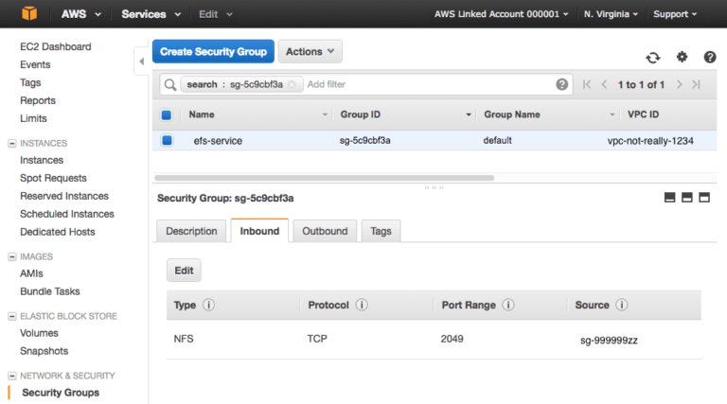727x404 pixels.
Task: Click the AWS orange cube logo
Action: coord(29,13)
